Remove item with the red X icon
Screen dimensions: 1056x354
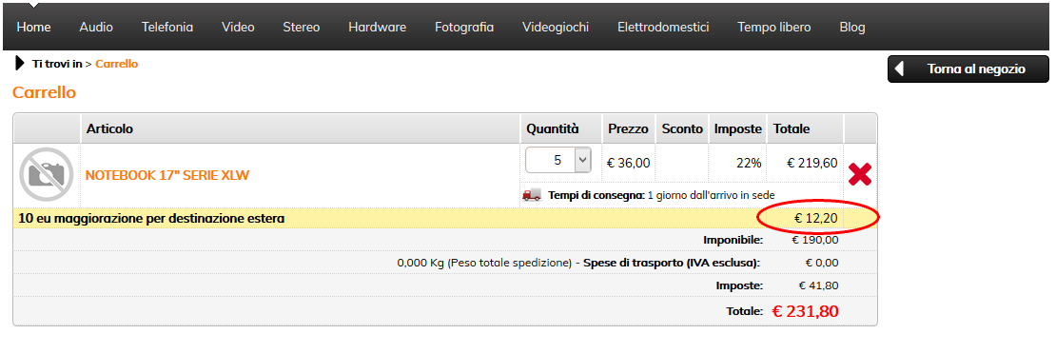click(x=859, y=175)
